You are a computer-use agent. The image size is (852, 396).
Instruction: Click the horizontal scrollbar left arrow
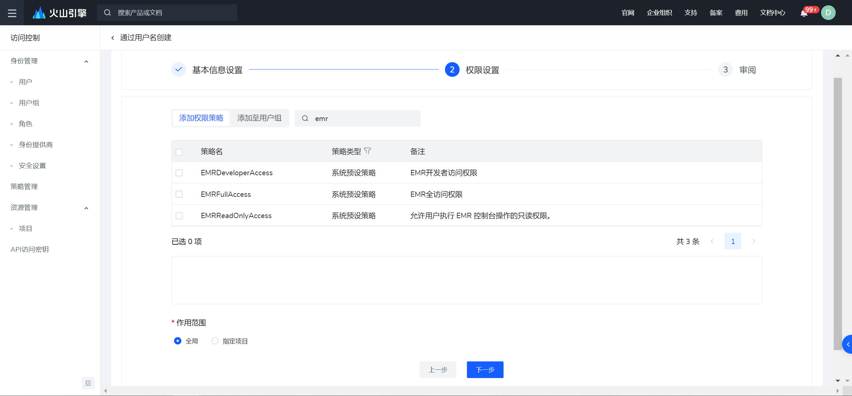(x=106, y=391)
